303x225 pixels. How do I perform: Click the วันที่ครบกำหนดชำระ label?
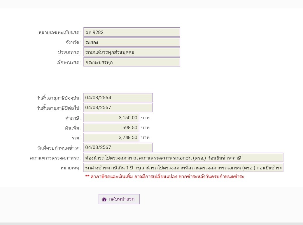pos(59,148)
